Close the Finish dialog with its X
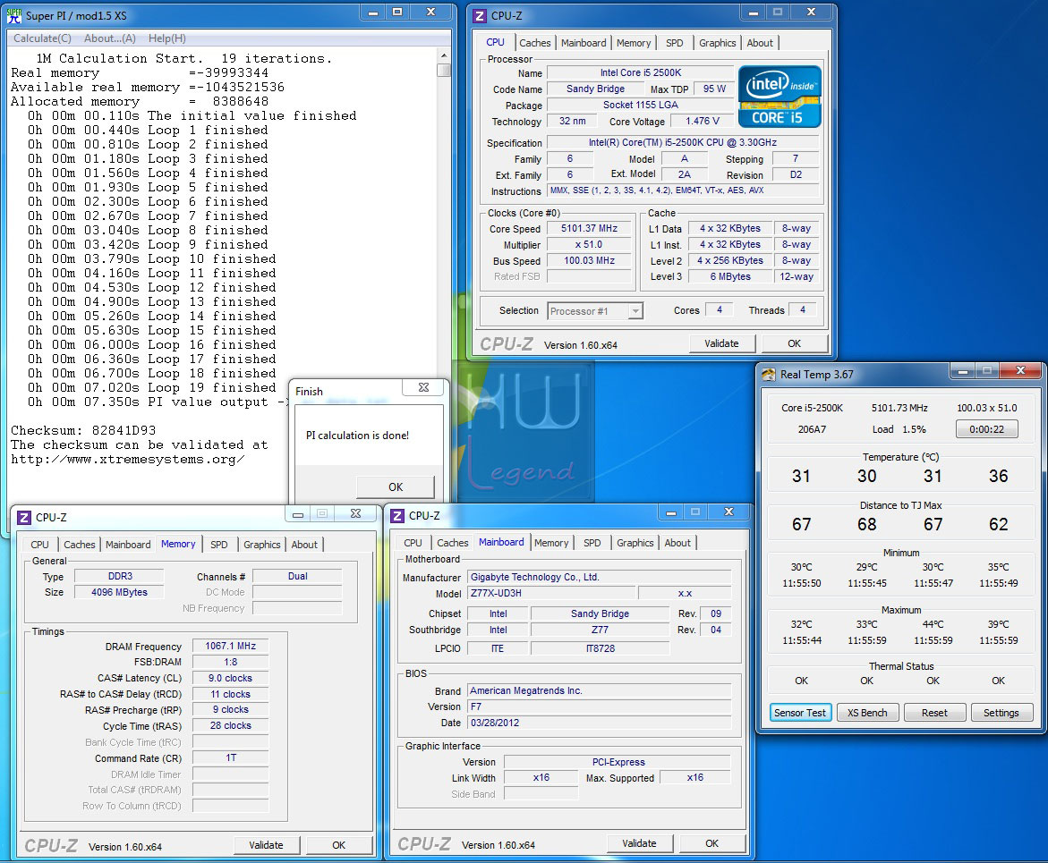1048x863 pixels. (423, 387)
